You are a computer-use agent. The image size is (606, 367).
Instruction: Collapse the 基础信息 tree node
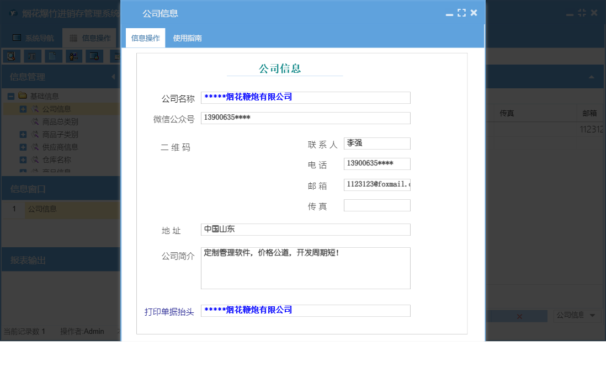(11, 96)
